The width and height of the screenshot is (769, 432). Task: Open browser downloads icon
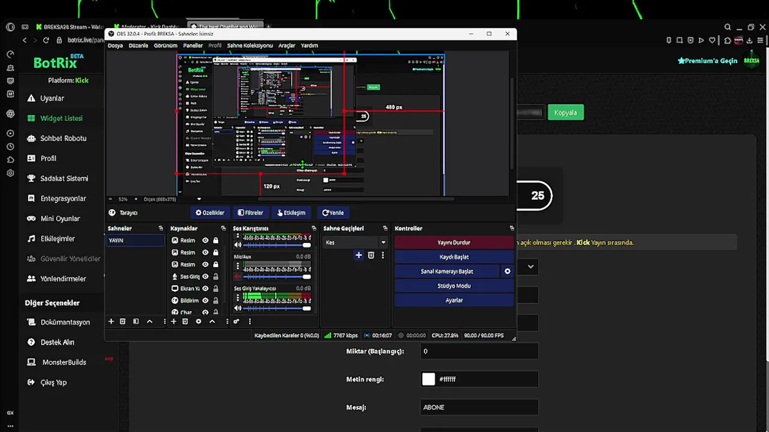750,40
